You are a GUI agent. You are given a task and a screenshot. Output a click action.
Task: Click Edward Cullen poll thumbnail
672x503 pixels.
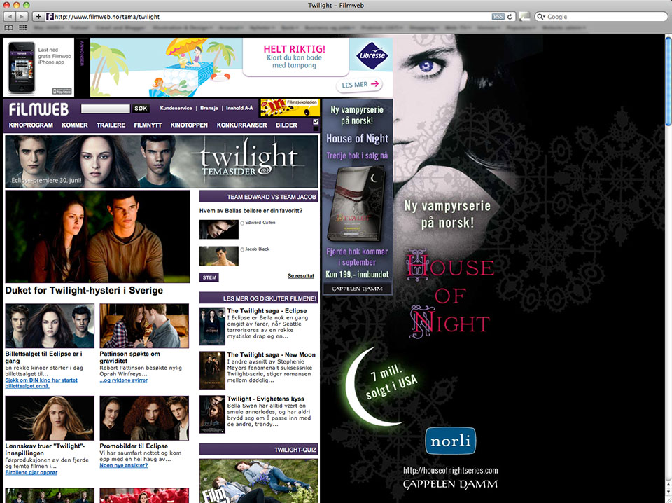coord(219,229)
